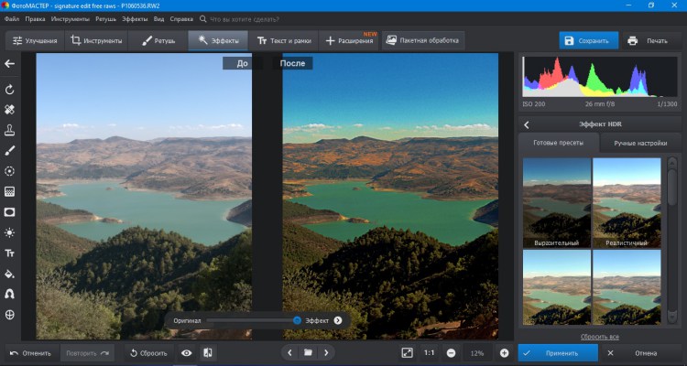Select the rotate tool in left sidebar
This screenshot has height=366, width=687.
point(10,90)
